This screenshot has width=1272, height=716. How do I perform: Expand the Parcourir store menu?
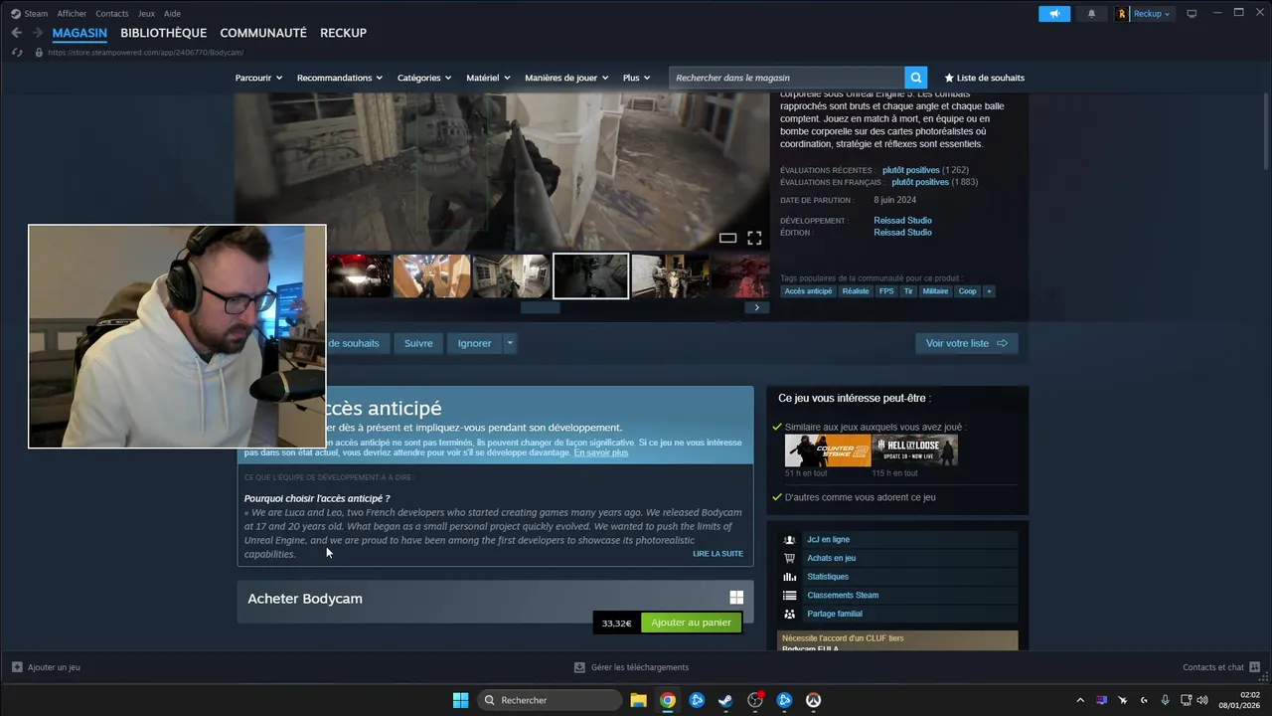[258, 78]
